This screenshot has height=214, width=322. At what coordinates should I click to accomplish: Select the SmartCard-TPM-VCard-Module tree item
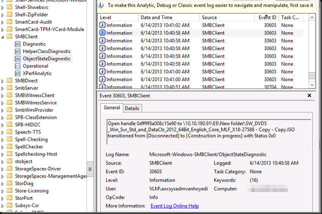click(49, 29)
